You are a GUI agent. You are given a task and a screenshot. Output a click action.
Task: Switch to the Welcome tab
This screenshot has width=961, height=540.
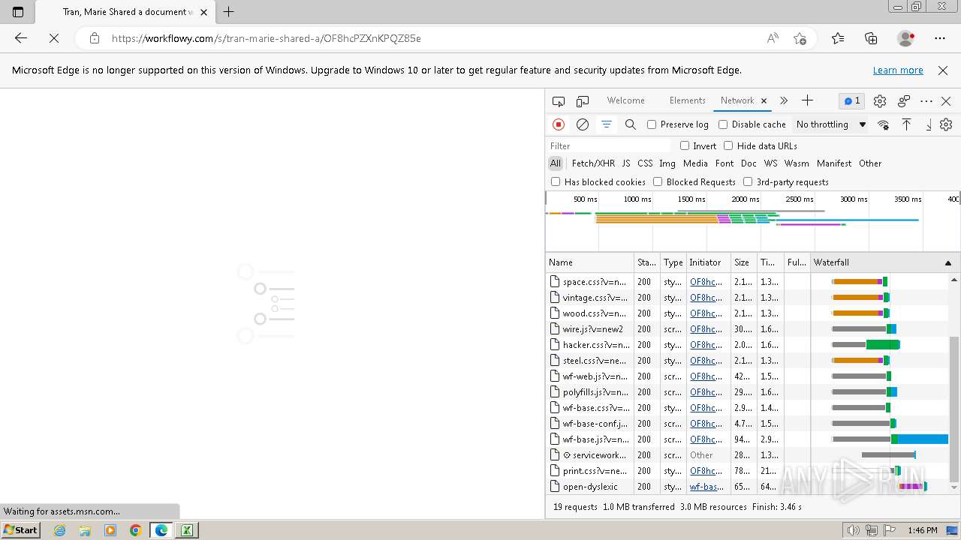click(x=625, y=100)
